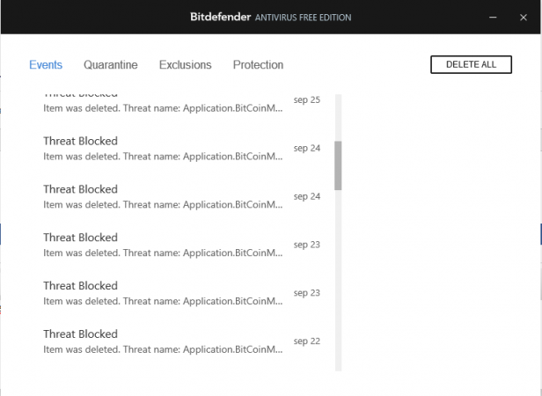Click scrollbar track below the thumb

[x=338, y=280]
